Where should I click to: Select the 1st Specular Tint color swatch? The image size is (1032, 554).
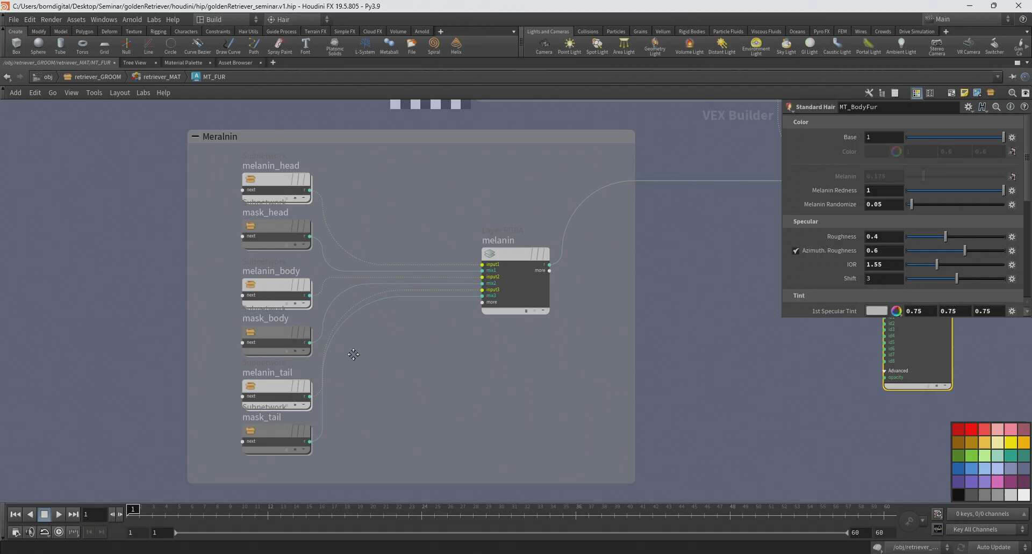point(876,311)
